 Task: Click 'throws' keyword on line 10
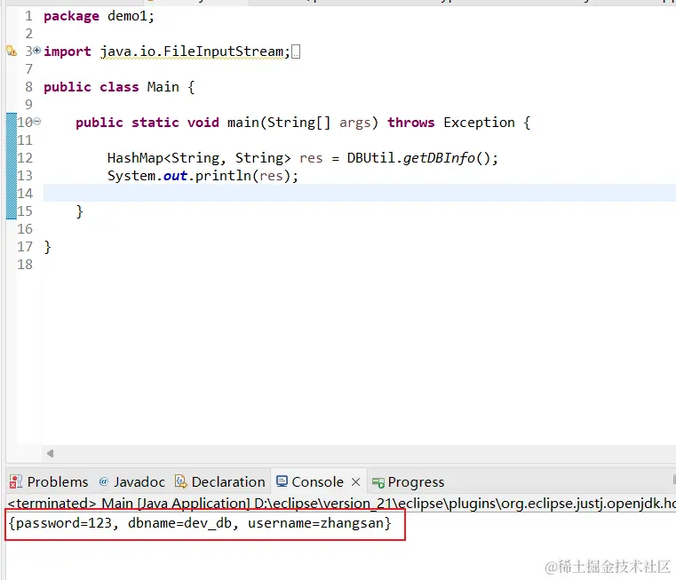411,123
